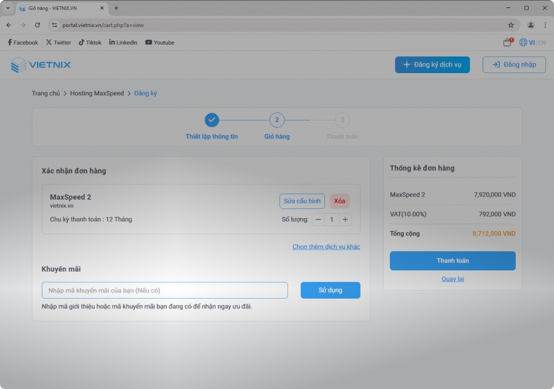The height and width of the screenshot is (389, 554).
Task: Click the VIETNIX logo
Action: 41,65
